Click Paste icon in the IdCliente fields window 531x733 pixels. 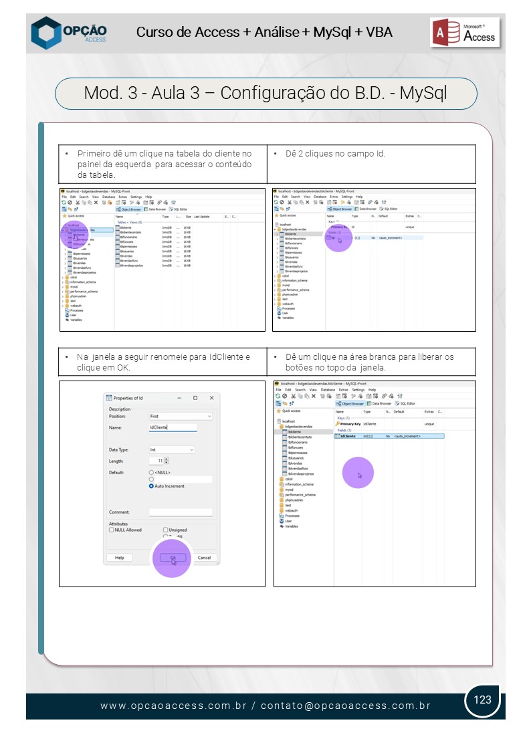[x=307, y=396]
